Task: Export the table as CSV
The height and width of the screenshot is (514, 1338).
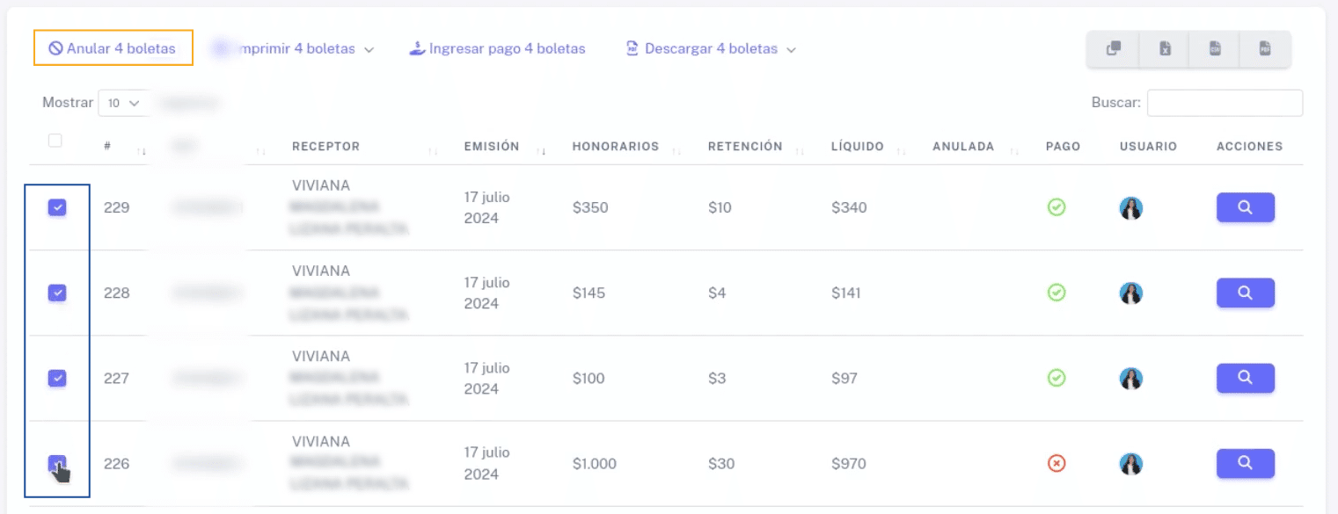Action: tap(1214, 49)
